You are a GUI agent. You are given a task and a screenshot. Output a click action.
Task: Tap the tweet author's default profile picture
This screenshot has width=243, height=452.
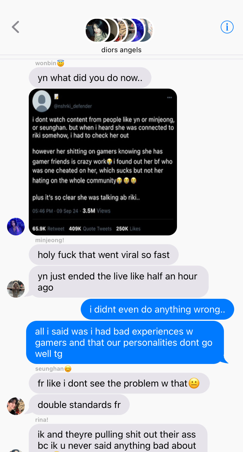[42, 101]
